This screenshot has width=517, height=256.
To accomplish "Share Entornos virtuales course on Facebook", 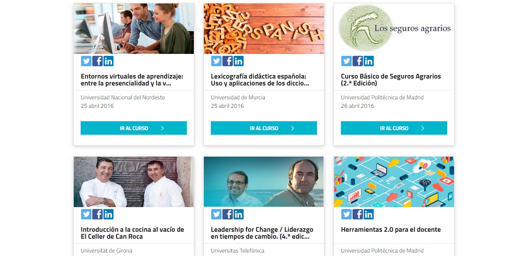I will click(97, 61).
